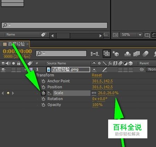
Task: Click the Name column header
Action: click(11, 34)
